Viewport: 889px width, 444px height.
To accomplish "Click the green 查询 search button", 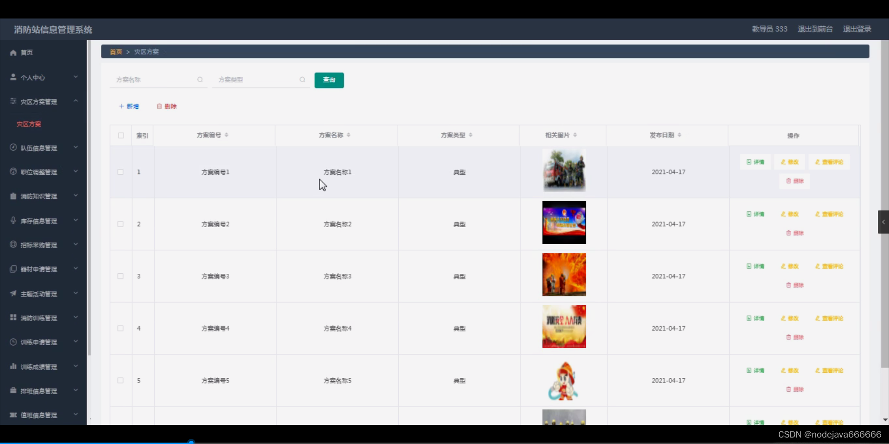I will click(x=329, y=80).
